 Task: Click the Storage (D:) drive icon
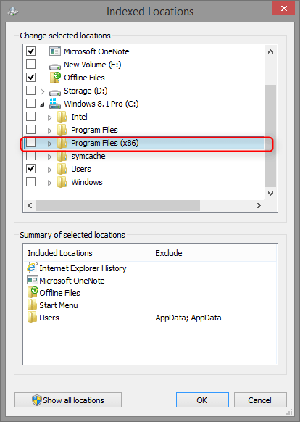(55, 92)
